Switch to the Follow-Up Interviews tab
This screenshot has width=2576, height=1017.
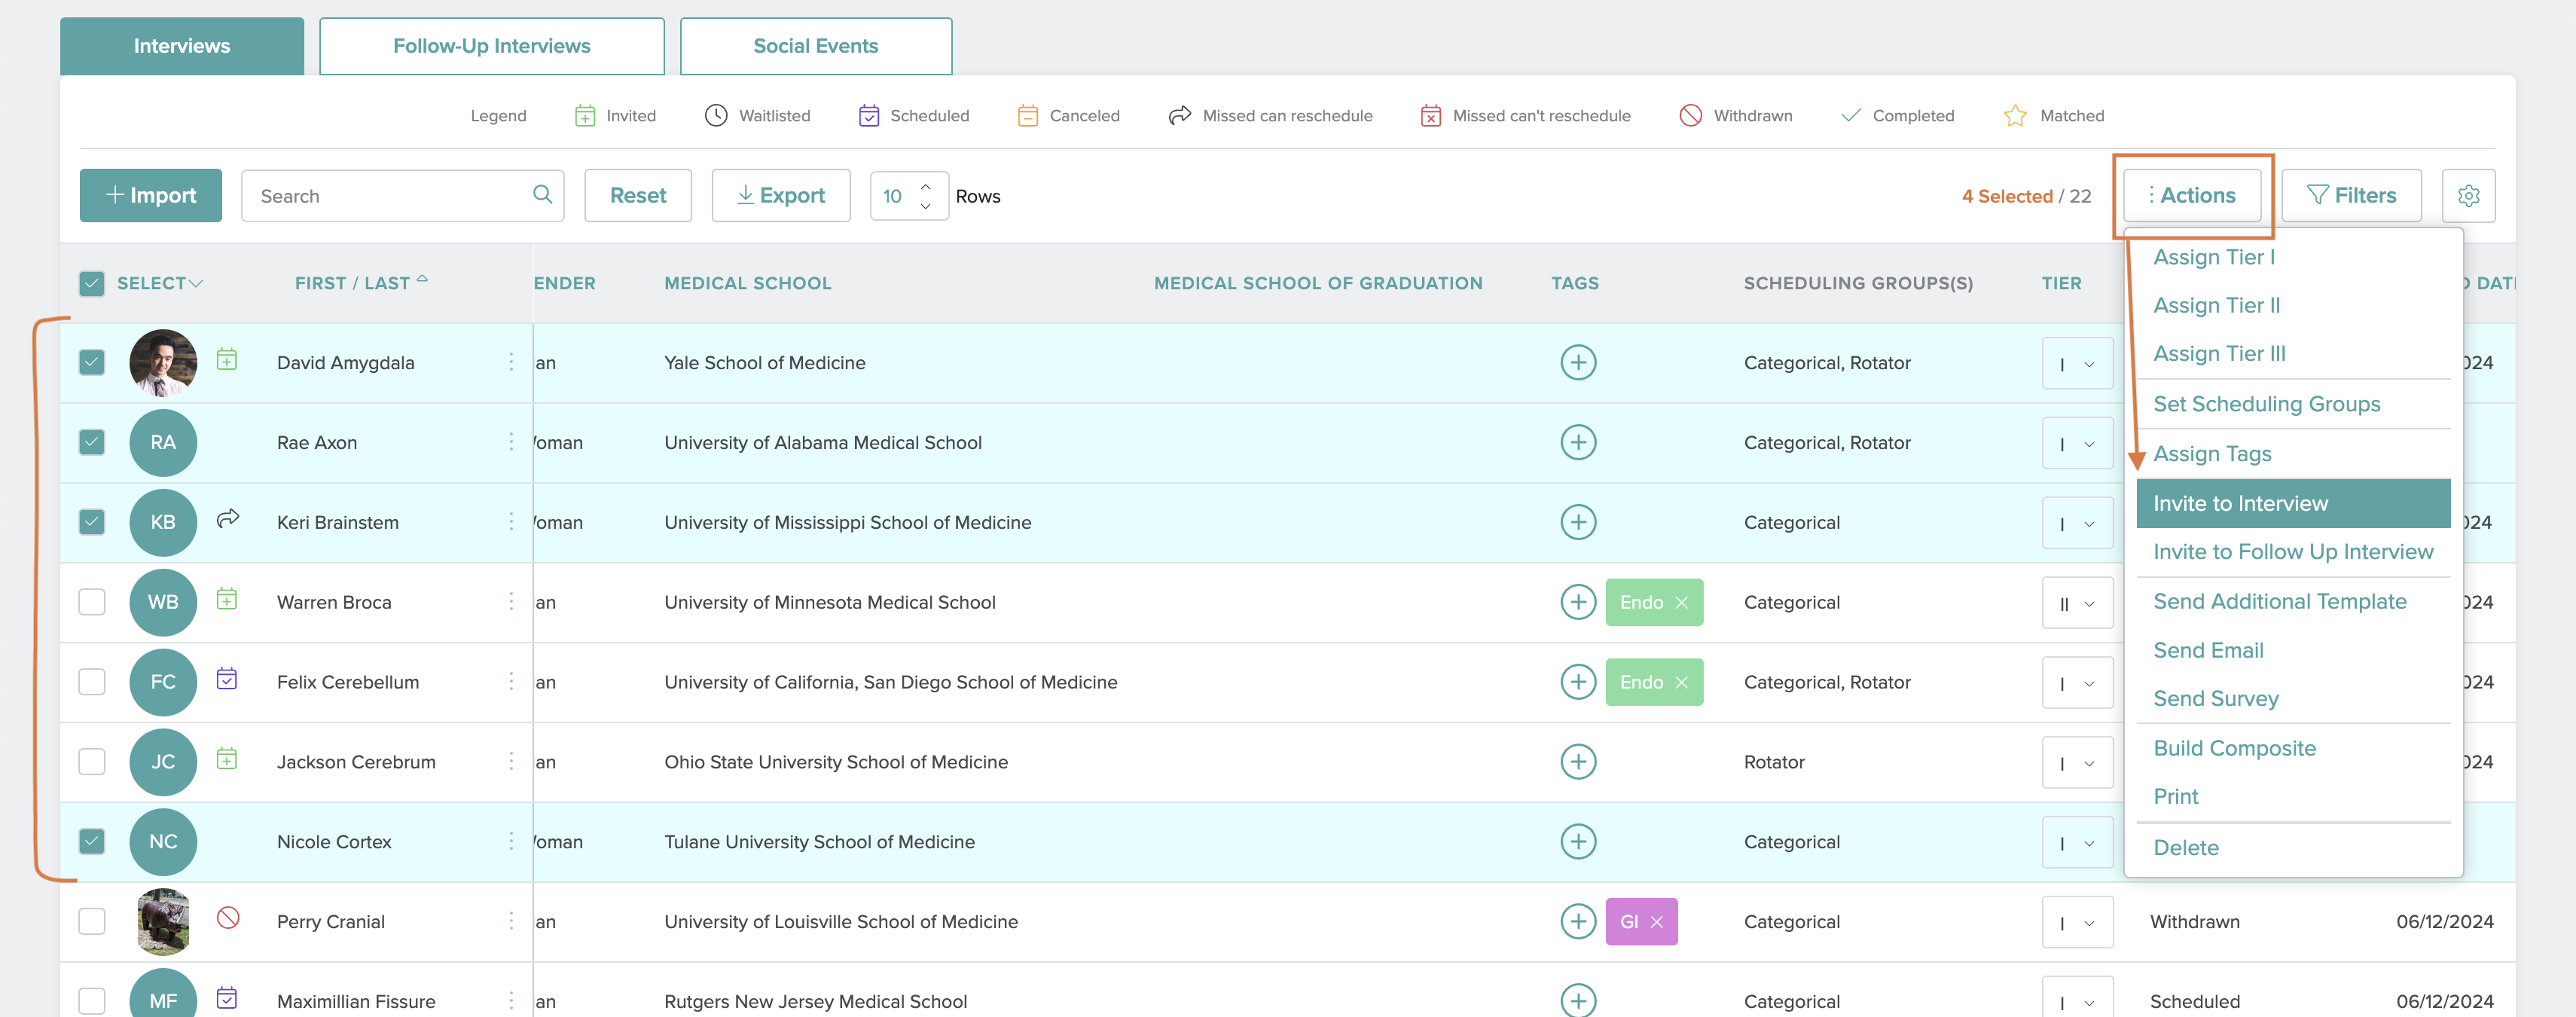(x=492, y=46)
